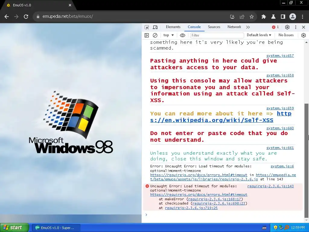Click the browser forward arrow
The height and width of the screenshot is (232, 309).
pyautogui.click(x=16, y=17)
